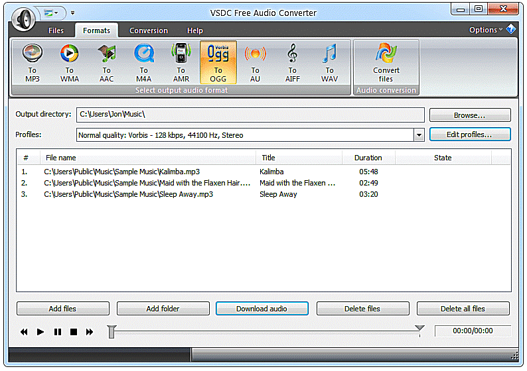This screenshot has height=371, width=527.
Task: Open the Conversion ribbon tab
Action: click(149, 30)
